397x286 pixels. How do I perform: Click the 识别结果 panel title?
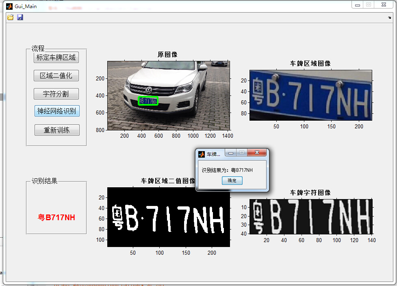click(45, 181)
